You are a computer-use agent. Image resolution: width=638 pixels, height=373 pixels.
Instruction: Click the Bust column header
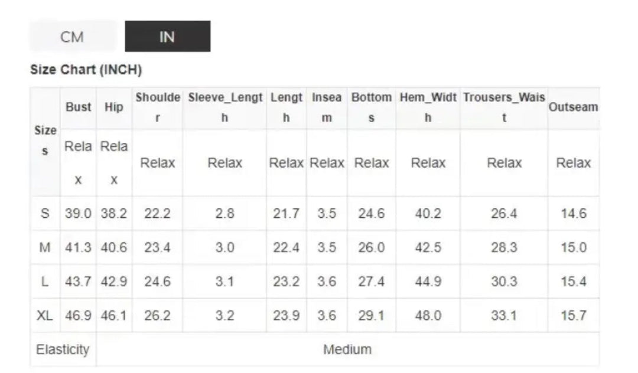coord(79,107)
